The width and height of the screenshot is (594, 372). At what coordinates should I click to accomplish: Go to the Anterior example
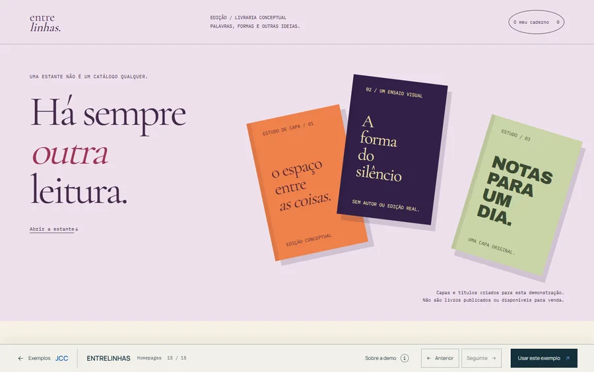point(440,358)
